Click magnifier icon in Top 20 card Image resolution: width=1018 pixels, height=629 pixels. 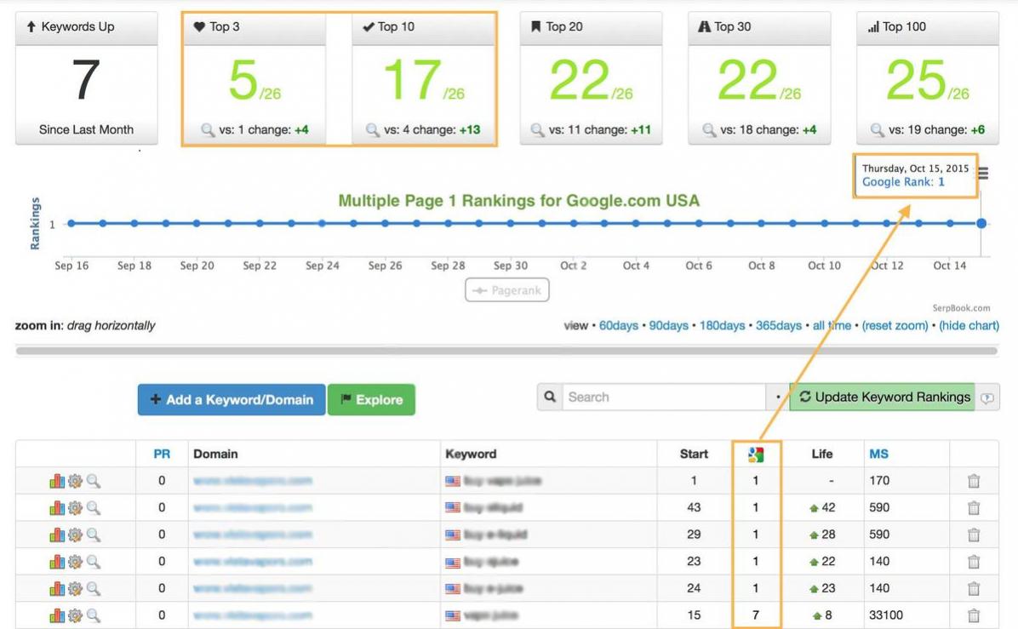click(538, 130)
